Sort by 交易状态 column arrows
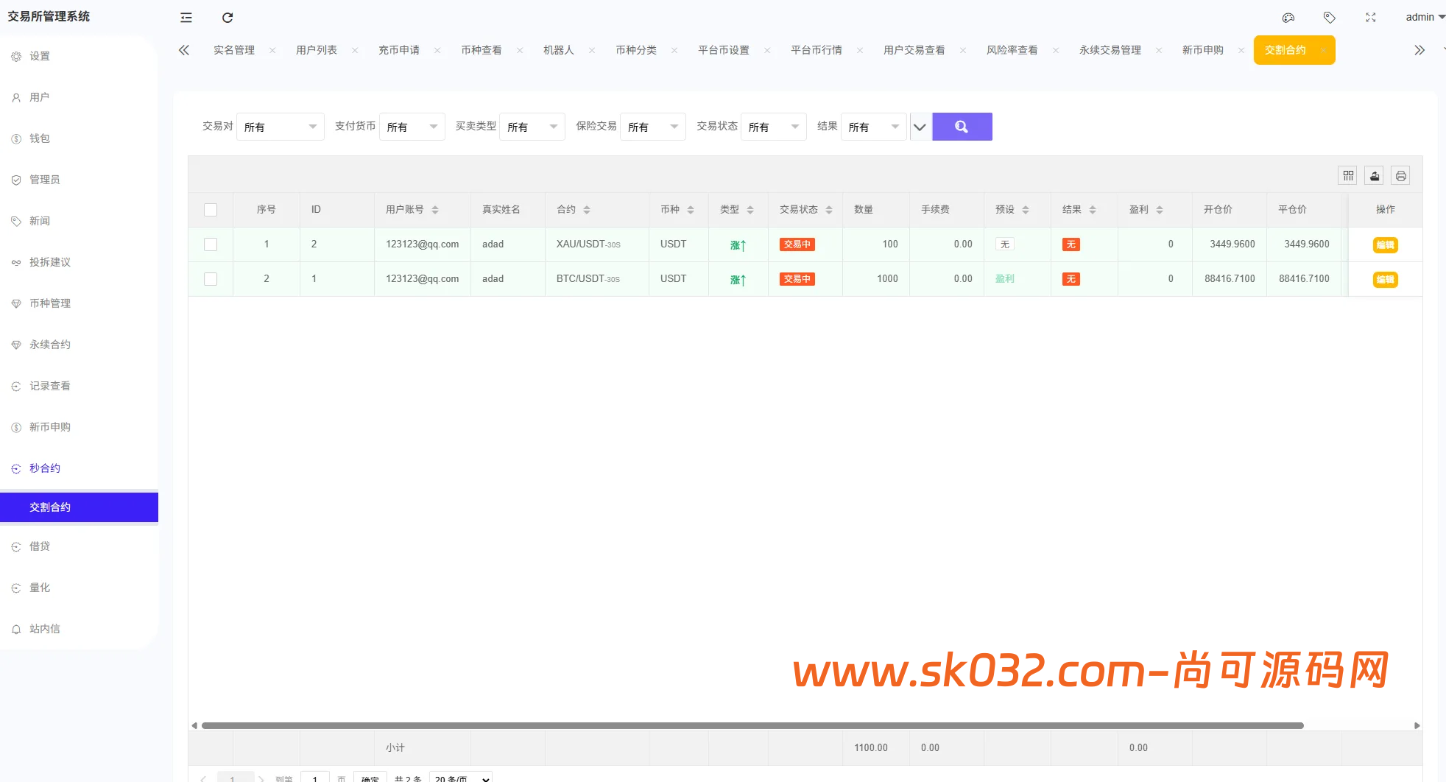The width and height of the screenshot is (1446, 782). click(829, 210)
